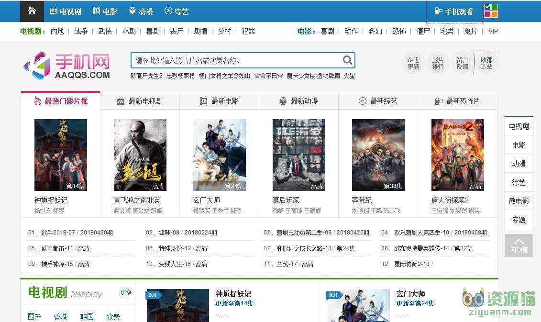541x322 pixels.
Task: Open 专题 in right sidebar
Action: tap(519, 220)
